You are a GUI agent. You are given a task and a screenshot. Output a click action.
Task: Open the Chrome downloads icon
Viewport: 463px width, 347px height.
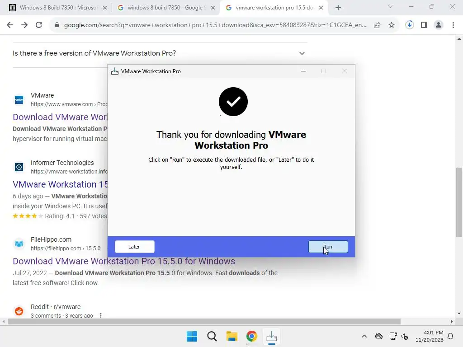[x=410, y=25]
